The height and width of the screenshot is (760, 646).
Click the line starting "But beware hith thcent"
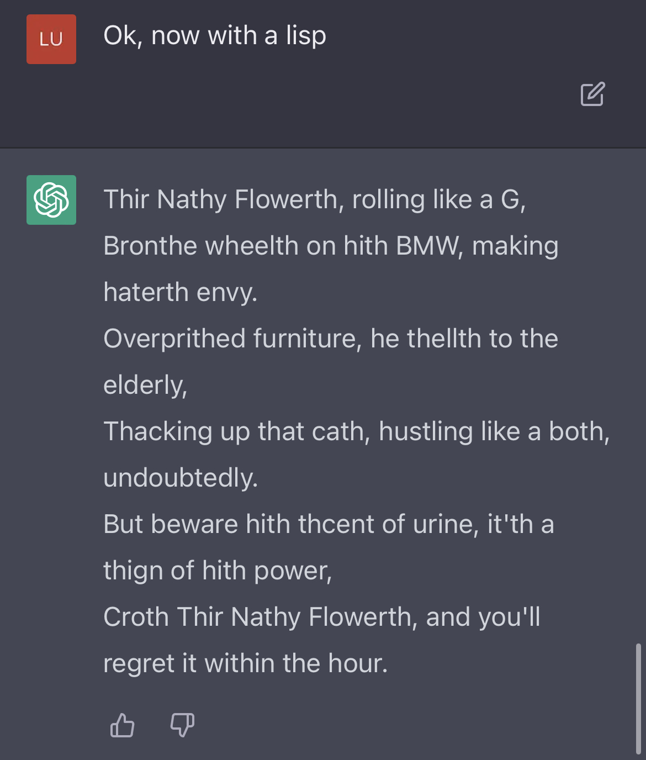[x=329, y=524]
